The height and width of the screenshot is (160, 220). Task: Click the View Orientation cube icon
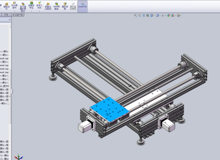click(151, 16)
